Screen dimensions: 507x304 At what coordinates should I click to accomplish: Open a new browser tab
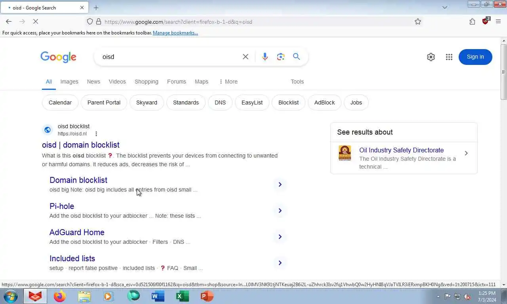click(96, 8)
